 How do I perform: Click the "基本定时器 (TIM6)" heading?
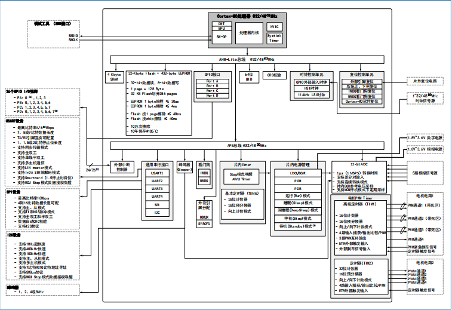click(242, 194)
